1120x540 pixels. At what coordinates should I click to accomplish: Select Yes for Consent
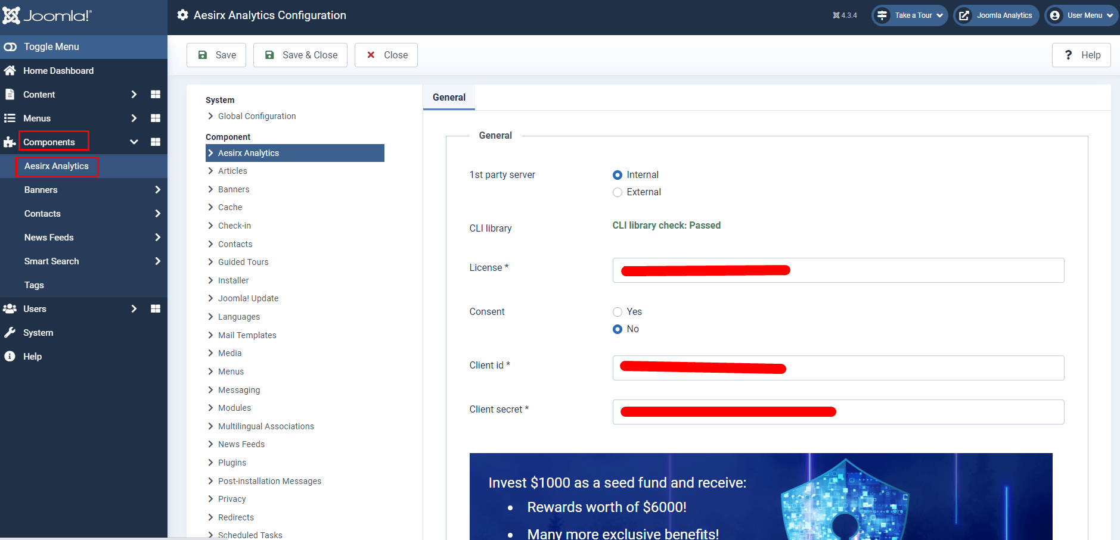tap(618, 312)
